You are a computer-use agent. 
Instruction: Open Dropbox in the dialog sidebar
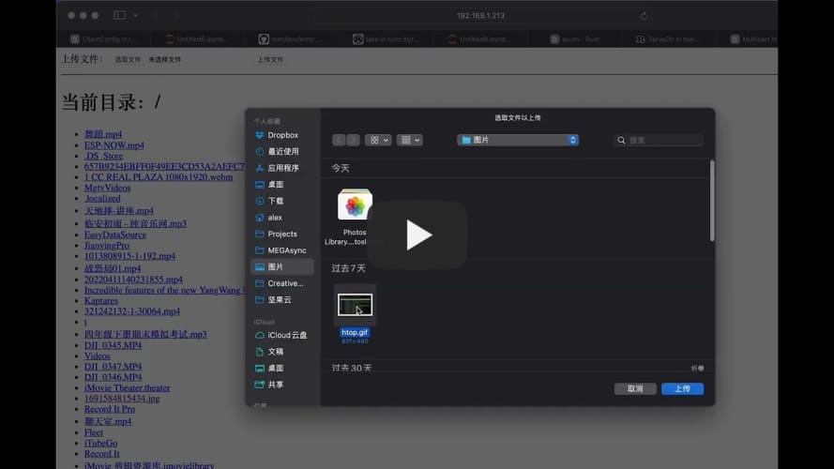[x=281, y=135]
